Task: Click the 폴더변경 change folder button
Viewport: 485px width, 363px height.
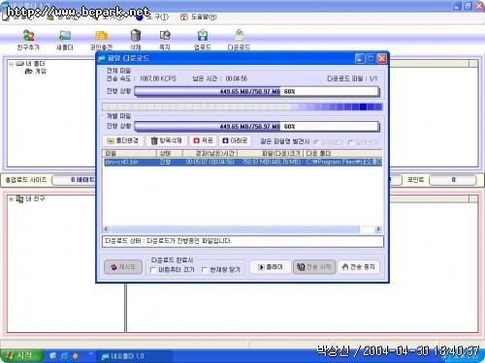Action: click(123, 140)
